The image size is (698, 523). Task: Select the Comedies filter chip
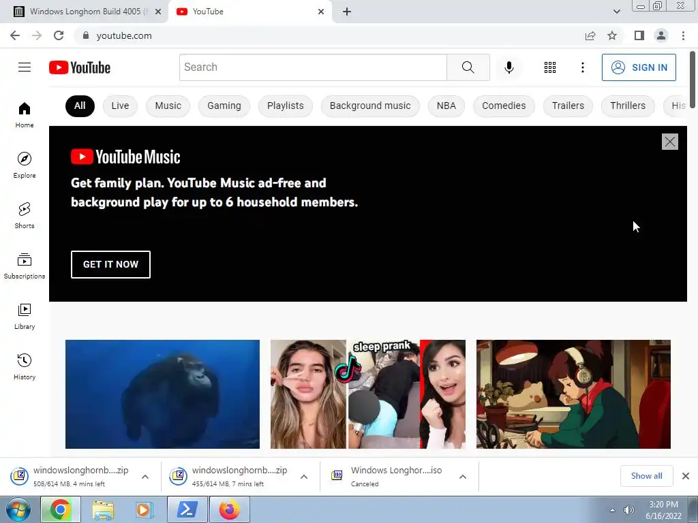pyautogui.click(x=504, y=106)
